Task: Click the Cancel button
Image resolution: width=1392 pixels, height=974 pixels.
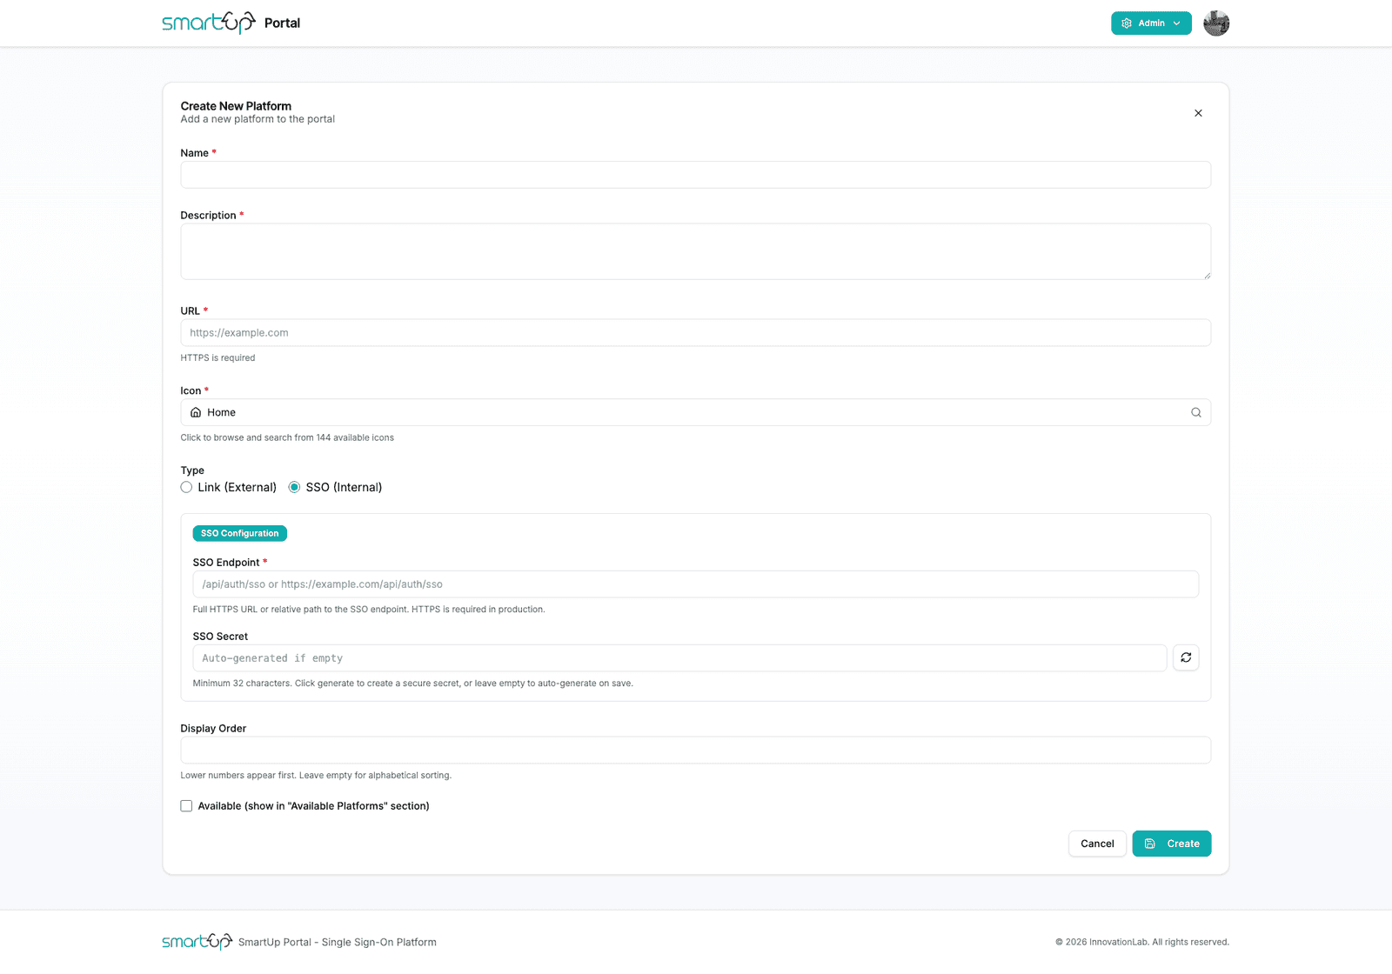Action: pyautogui.click(x=1097, y=844)
